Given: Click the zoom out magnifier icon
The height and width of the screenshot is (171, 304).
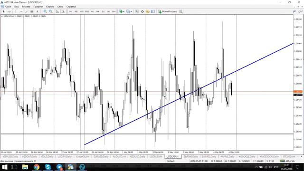Looking at the screenshot, I should [x=51, y=11].
